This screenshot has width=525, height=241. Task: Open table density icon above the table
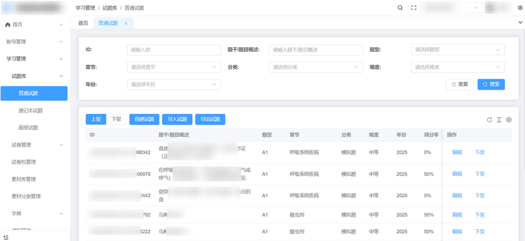click(499, 120)
